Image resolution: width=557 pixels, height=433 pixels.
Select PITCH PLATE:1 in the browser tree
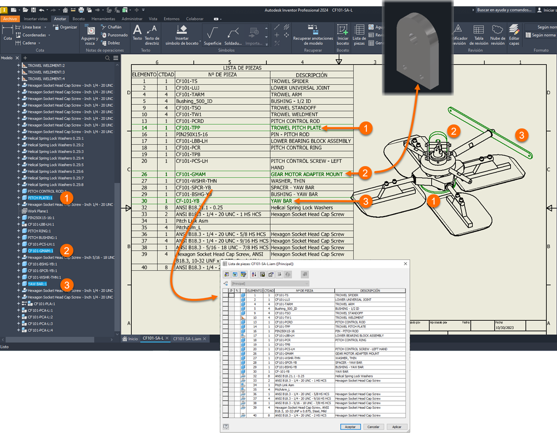coord(40,198)
